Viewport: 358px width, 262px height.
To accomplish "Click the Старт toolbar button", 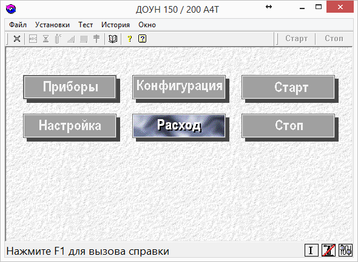I will pos(296,39).
